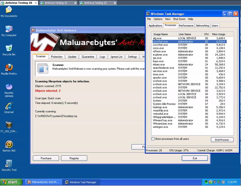
Task: Open the Settings tab in Malwarebytes
Action: (x=132, y=57)
